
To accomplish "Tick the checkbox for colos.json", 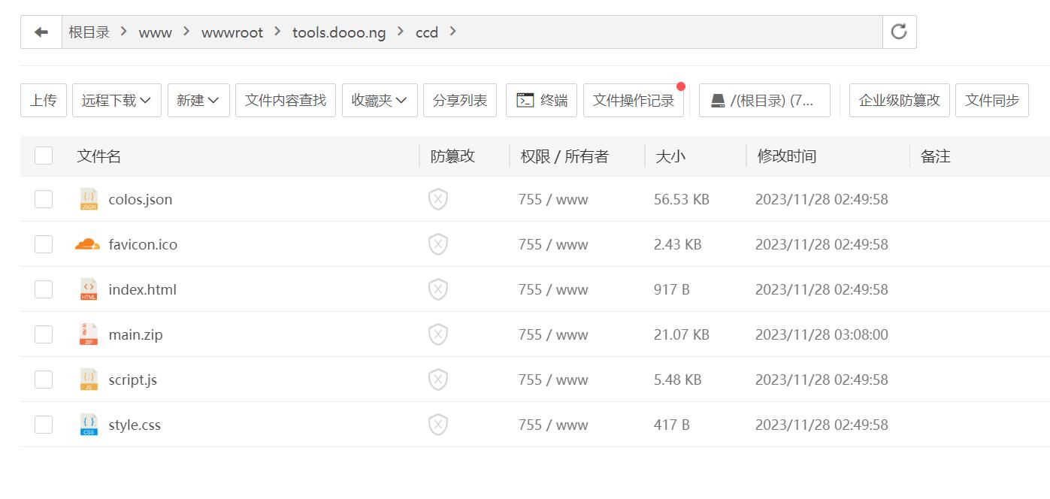I will click(x=44, y=199).
